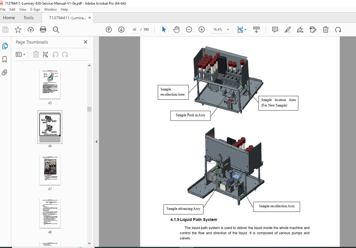Click the 'Sample advancing Assy' label
This screenshot has width=356, height=248.
tap(184, 209)
